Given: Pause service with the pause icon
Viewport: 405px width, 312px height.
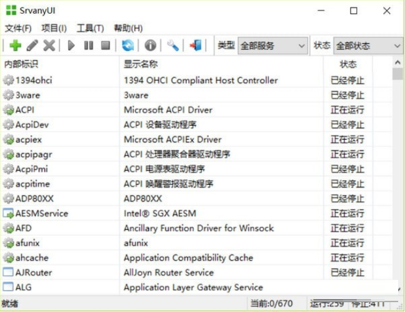Looking at the screenshot, I should click(x=89, y=46).
